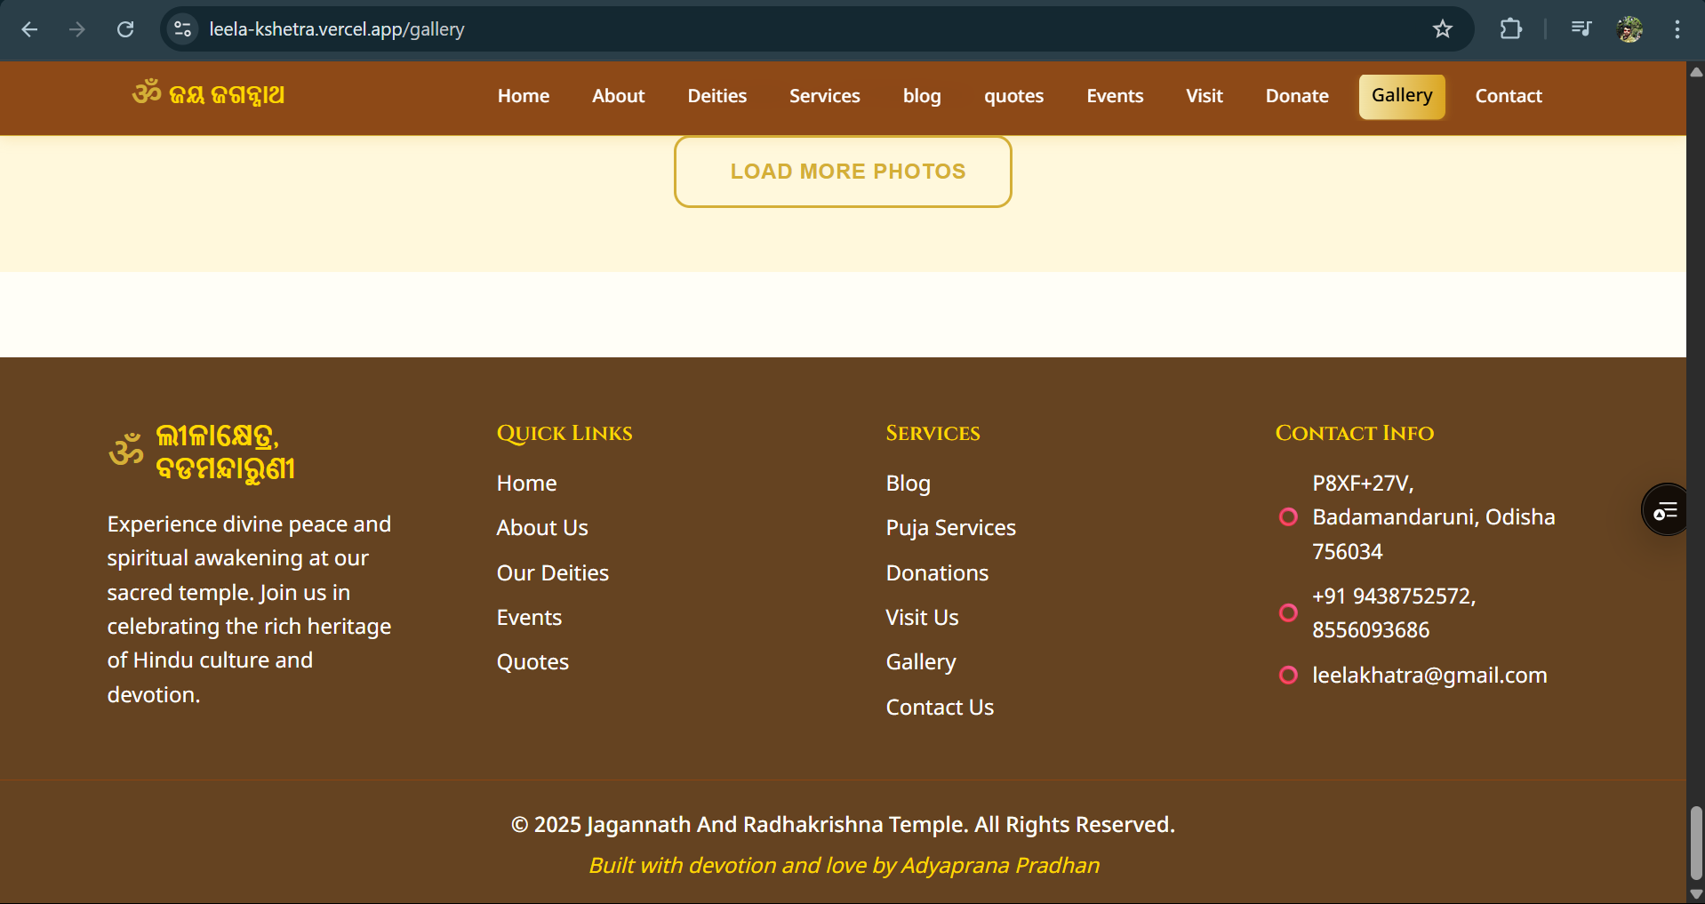This screenshot has height=904, width=1705.
Task: Follow the footer About Us link
Action: click(542, 528)
